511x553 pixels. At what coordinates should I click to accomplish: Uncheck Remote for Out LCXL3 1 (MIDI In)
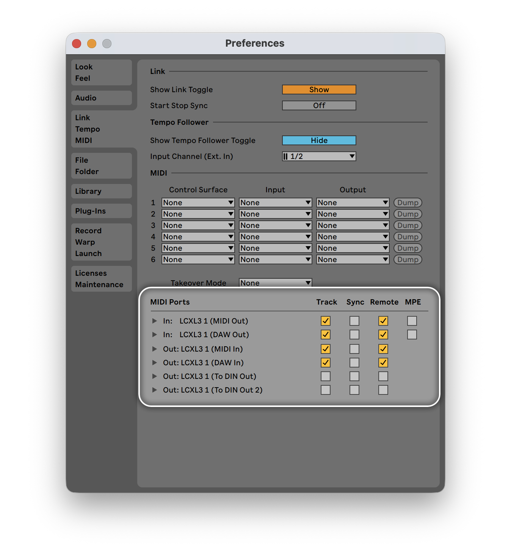(383, 349)
